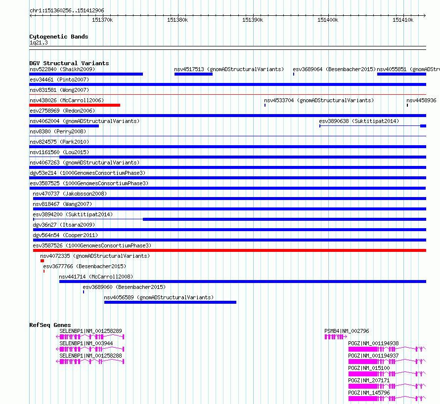This screenshot has height=404, width=440.
Task: Select the nsv4056589 gnomAD variant bar
Action: pos(170,303)
